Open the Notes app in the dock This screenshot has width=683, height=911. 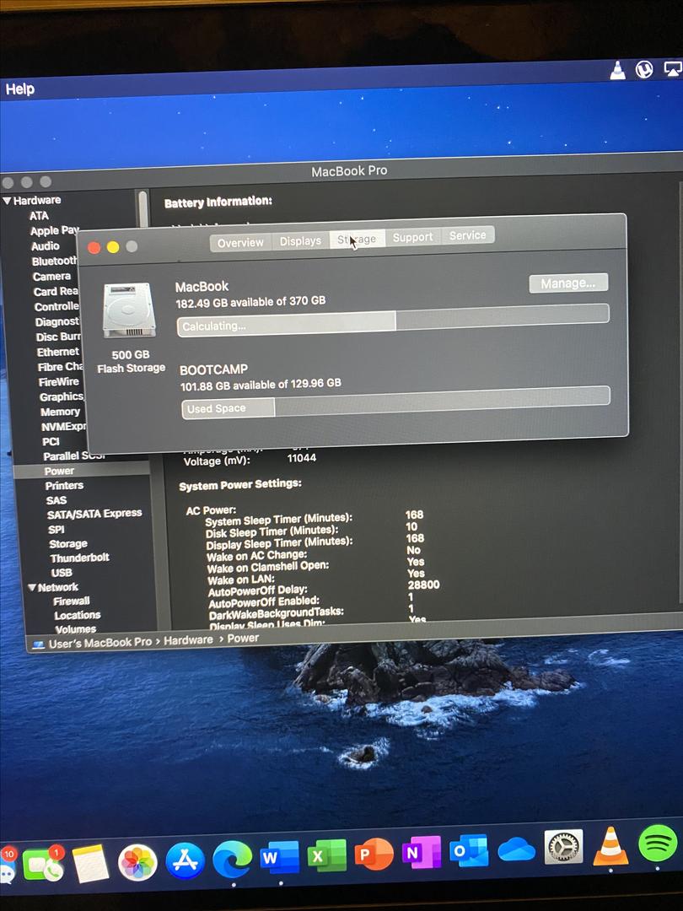click(x=90, y=864)
